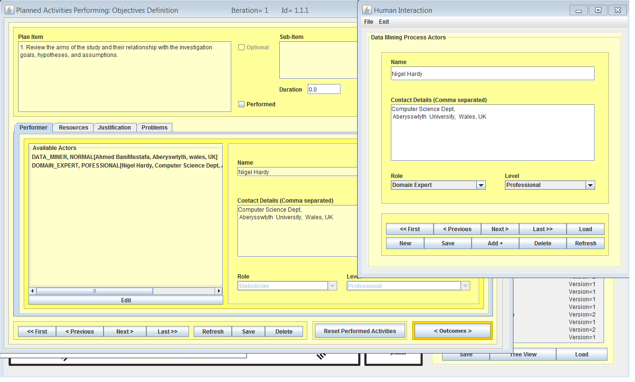
Task: Click the Edit button under Available Actors
Action: pos(125,300)
